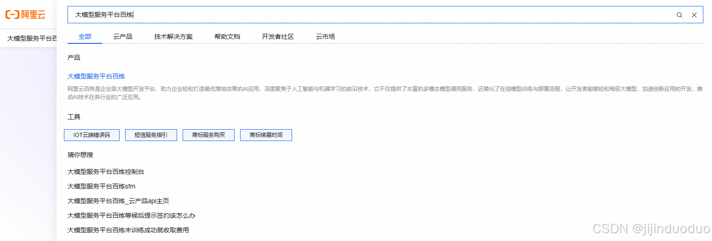Switch to the 云产品 tab

(123, 37)
